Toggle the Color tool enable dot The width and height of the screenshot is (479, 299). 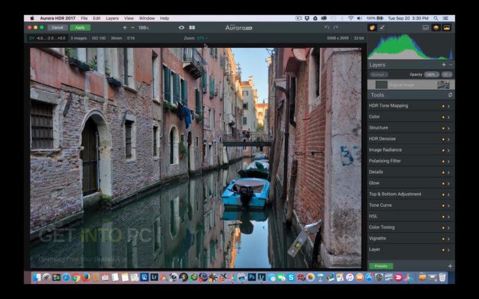(443, 117)
